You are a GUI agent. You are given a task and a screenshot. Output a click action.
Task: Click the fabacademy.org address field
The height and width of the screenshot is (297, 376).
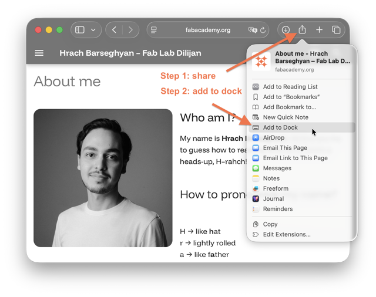coord(207,30)
